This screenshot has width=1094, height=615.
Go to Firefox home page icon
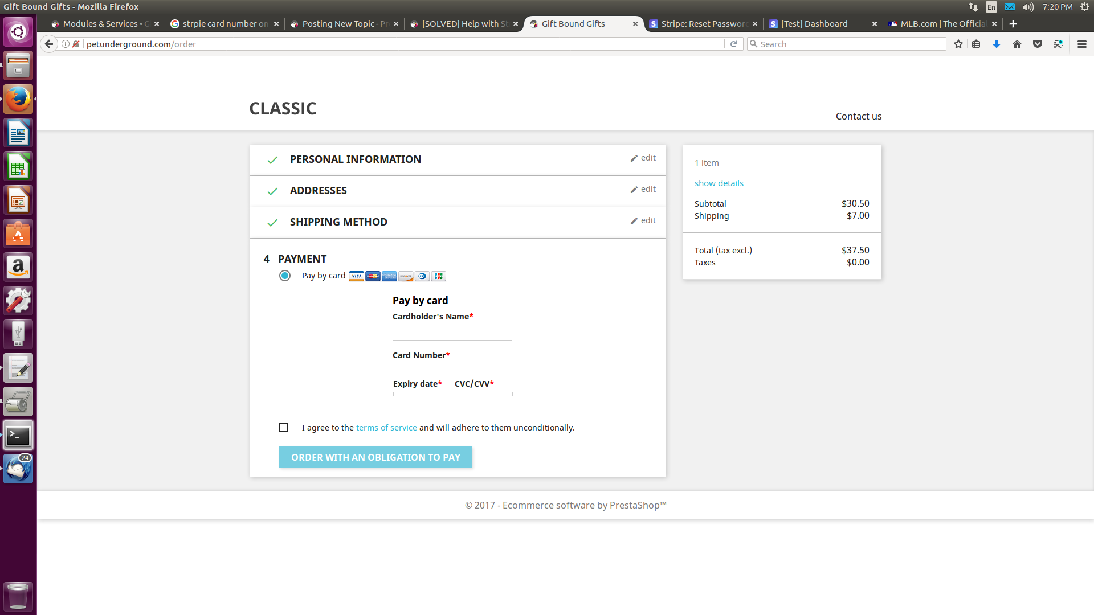(x=1017, y=44)
